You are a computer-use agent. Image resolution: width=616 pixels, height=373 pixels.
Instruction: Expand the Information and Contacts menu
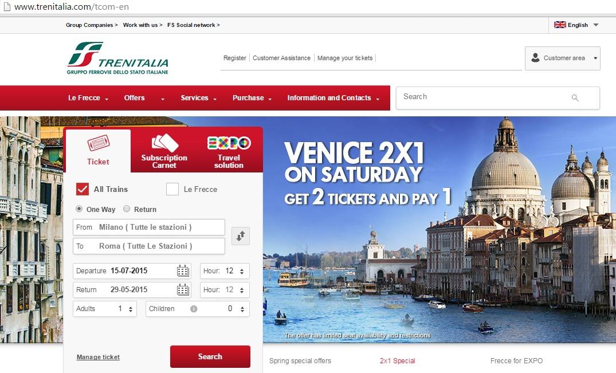pyautogui.click(x=333, y=98)
